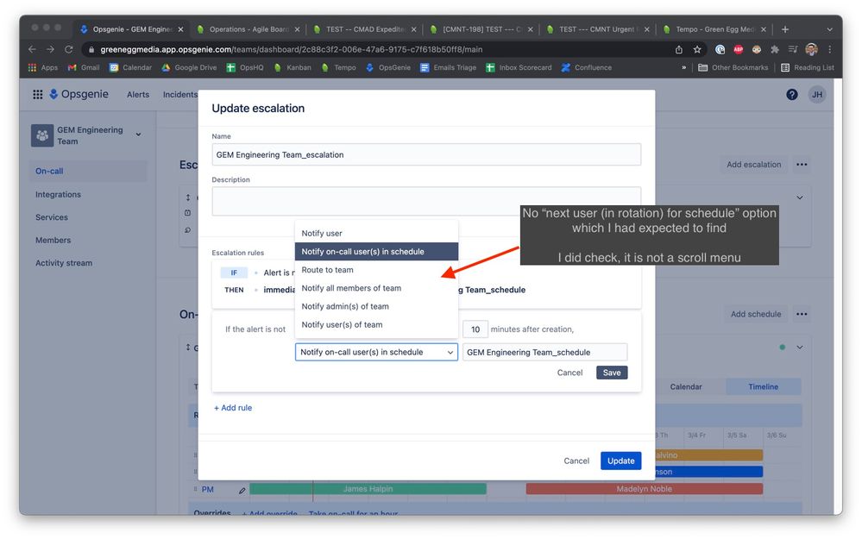The width and height of the screenshot is (862, 539).
Task: Open a new browser tab
Action: click(785, 29)
